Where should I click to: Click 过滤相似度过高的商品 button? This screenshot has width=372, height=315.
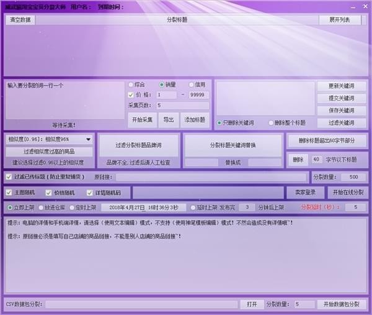click(49, 151)
